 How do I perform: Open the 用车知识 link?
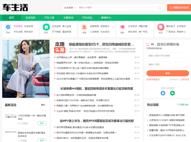pos(29,32)
